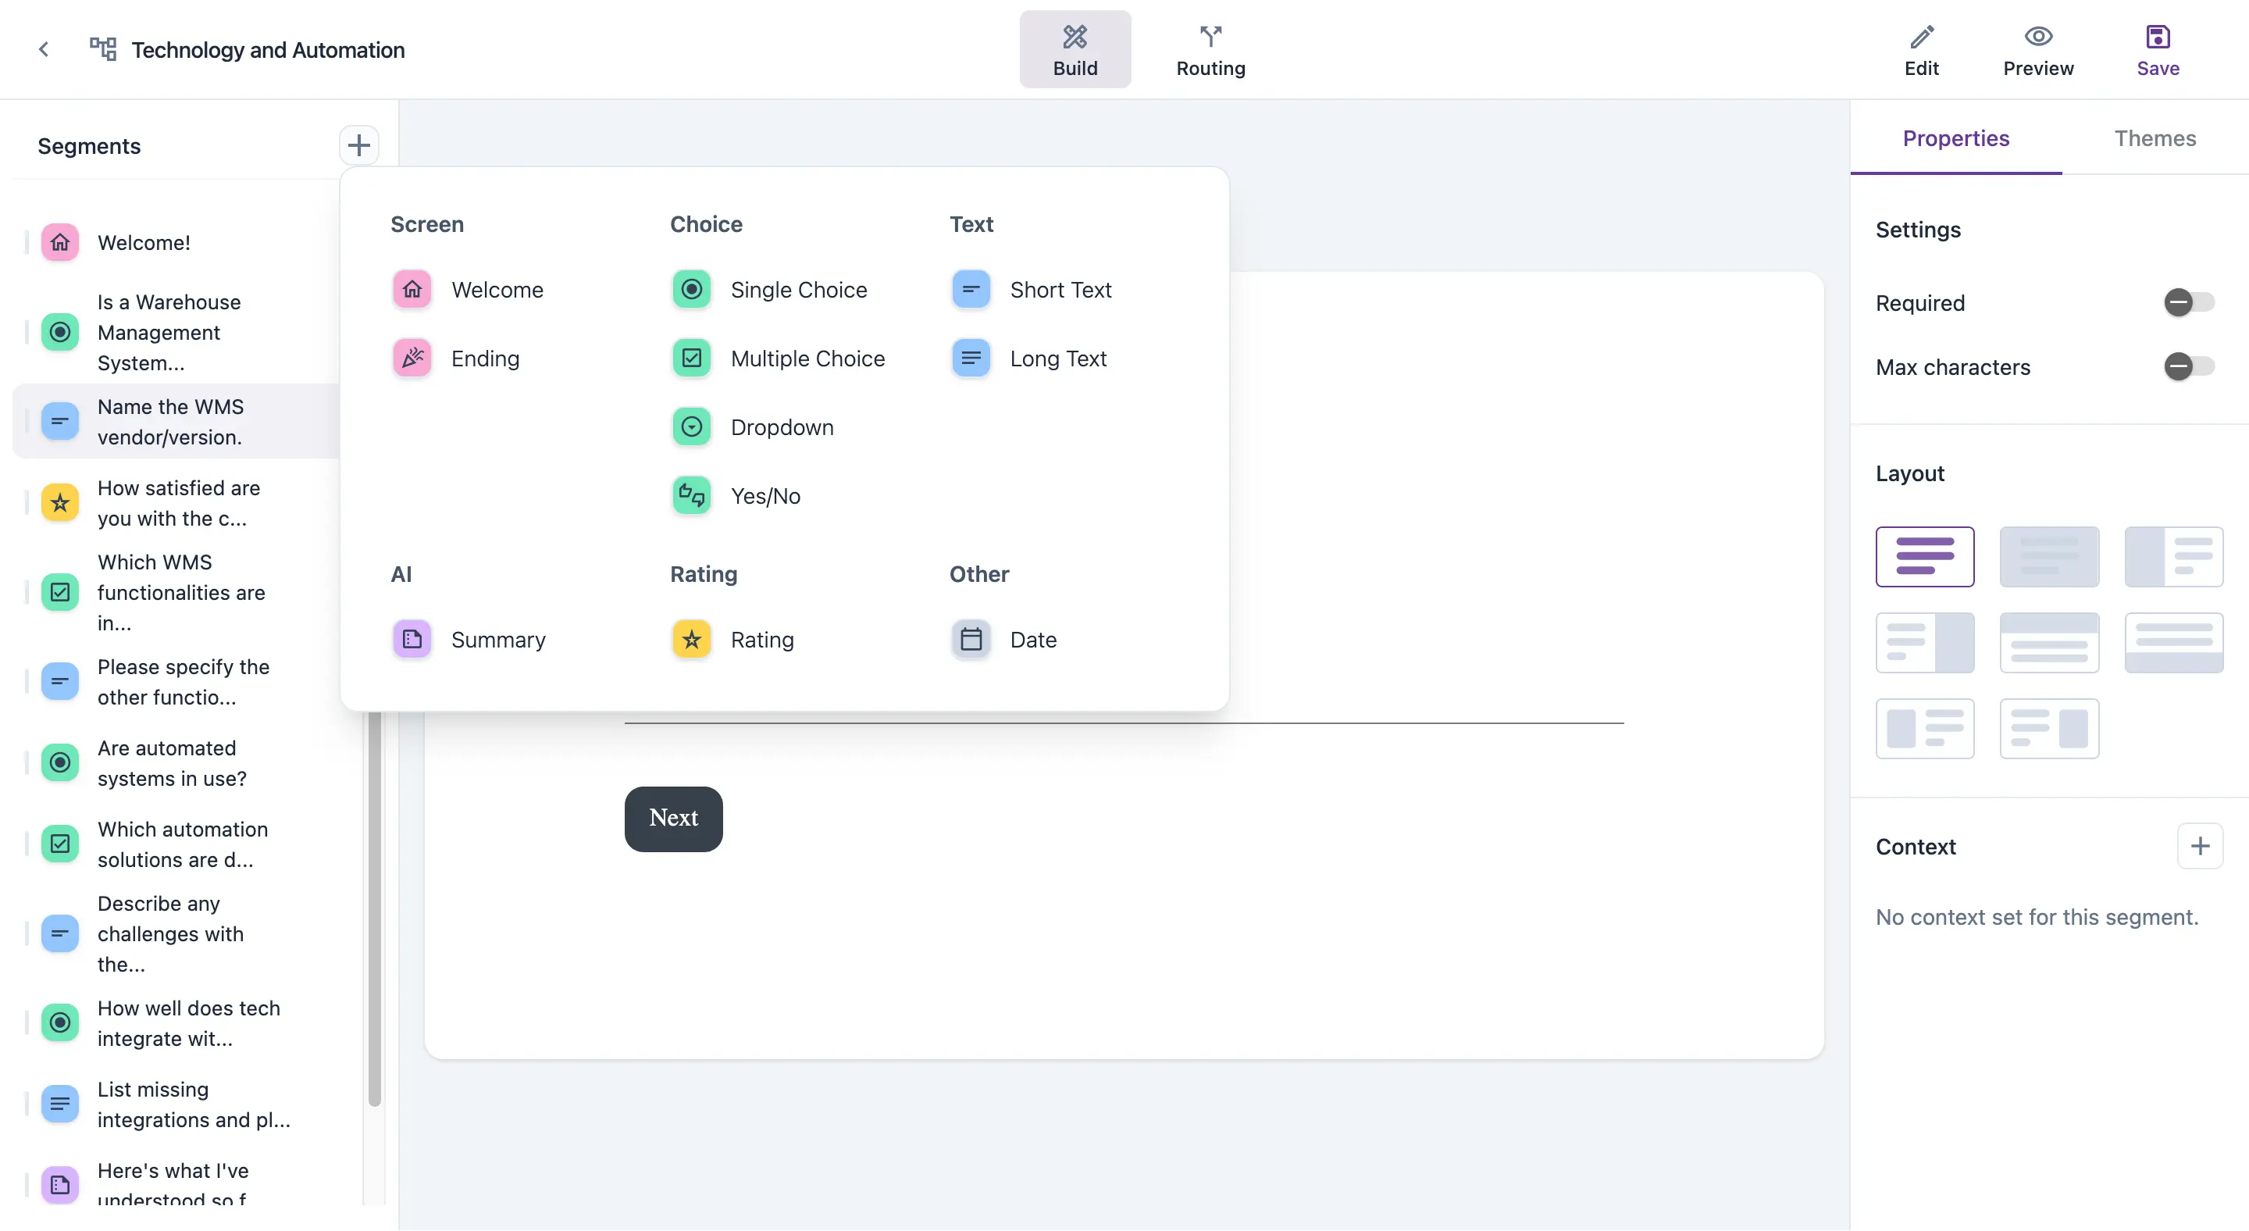Select the image-on-top layout thumbnail
This screenshot has height=1231, width=2249.
point(2049,643)
